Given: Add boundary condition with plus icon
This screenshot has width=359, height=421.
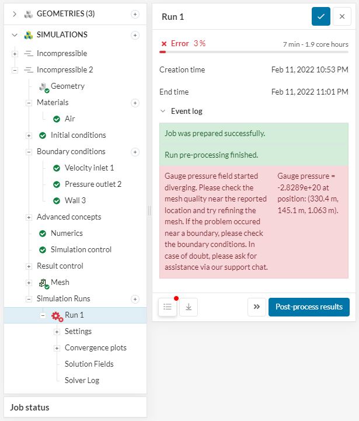Looking at the screenshot, I should click(x=135, y=152).
